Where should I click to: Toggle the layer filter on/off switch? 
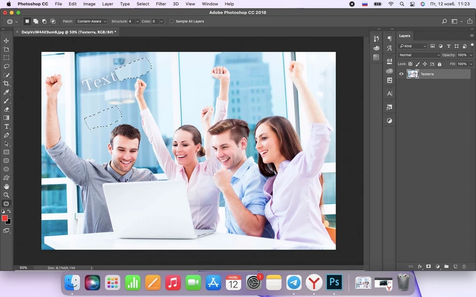tap(472, 45)
